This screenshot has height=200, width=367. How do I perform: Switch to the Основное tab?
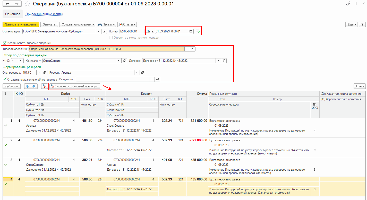coord(13,14)
